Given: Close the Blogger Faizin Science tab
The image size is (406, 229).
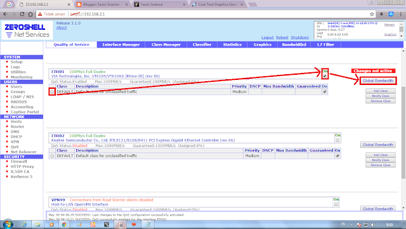Looking at the screenshot, I should click(x=126, y=4).
